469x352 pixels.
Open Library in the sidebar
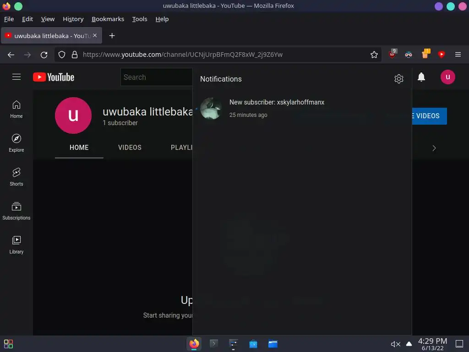click(x=16, y=245)
